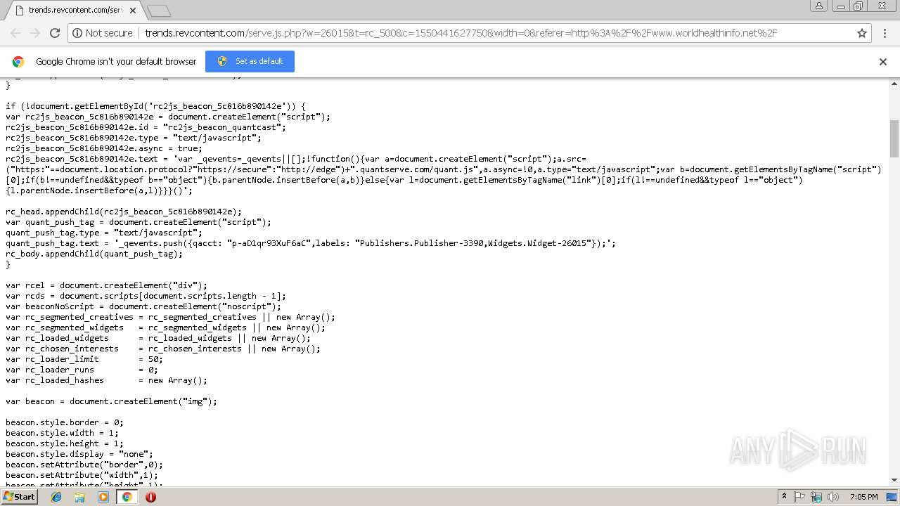Close the trends.revcontent.com tab

pos(133,11)
